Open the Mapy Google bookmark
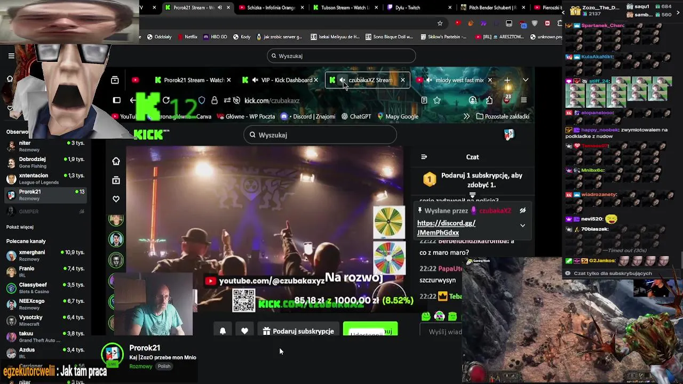The height and width of the screenshot is (384, 683). click(398, 116)
